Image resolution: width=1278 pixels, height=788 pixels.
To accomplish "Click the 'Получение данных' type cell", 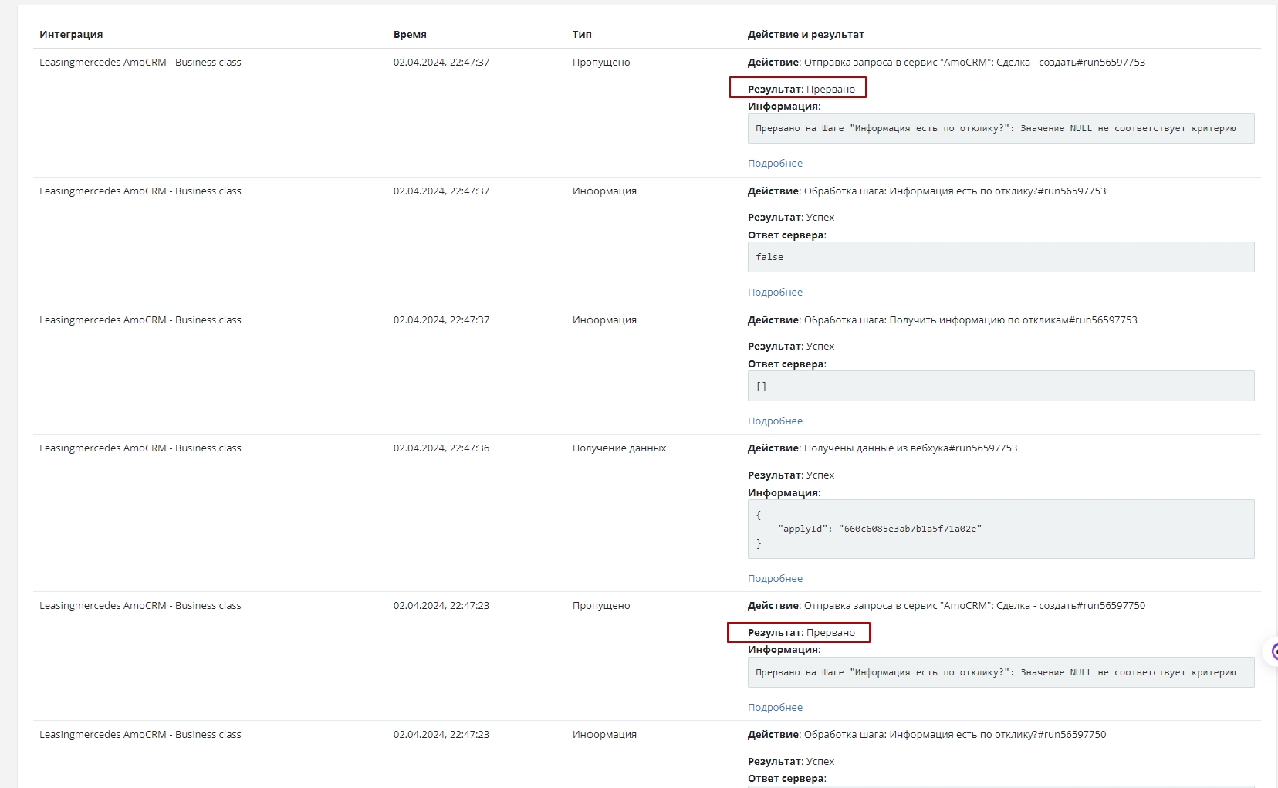I will coord(619,448).
